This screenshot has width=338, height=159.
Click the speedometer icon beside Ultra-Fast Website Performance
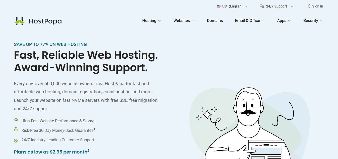coord(16,120)
